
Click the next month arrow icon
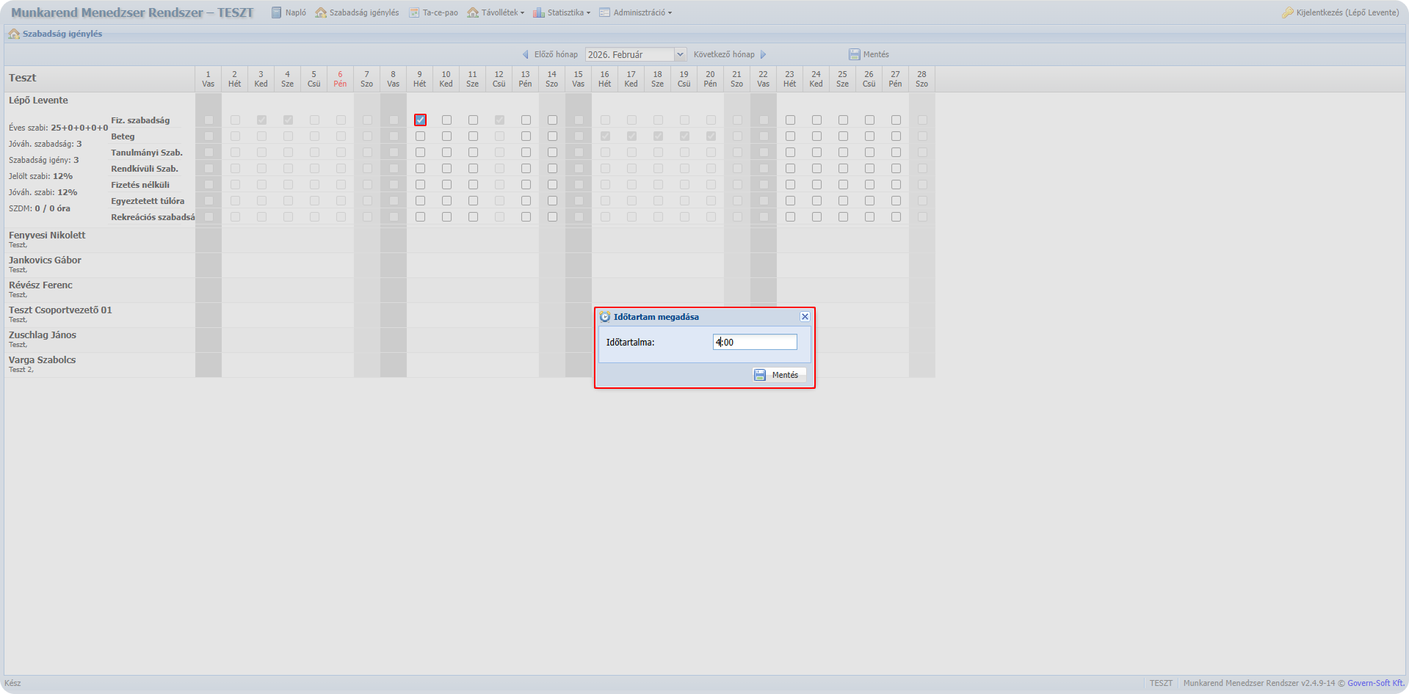pyautogui.click(x=764, y=54)
